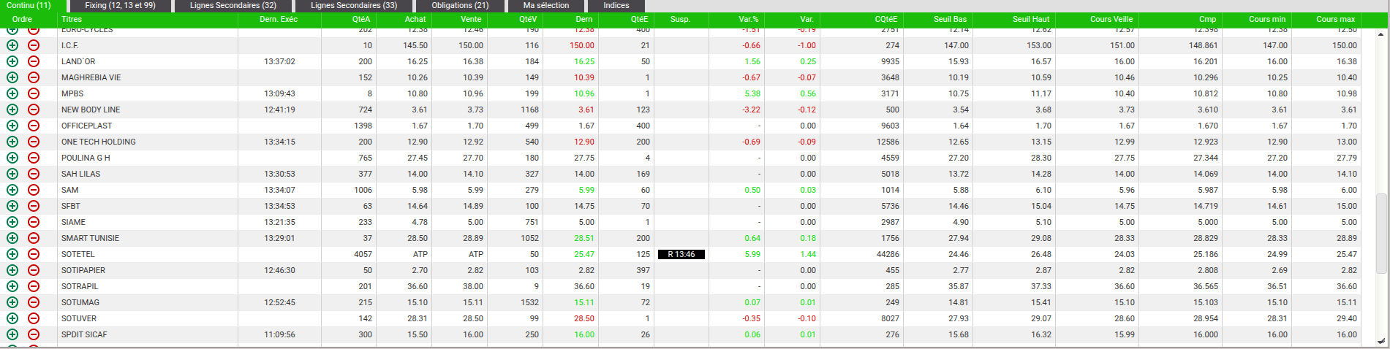This screenshot has width=1390, height=349.
Task: Select the ONE TECH HOLDING stock name
Action: click(99, 142)
